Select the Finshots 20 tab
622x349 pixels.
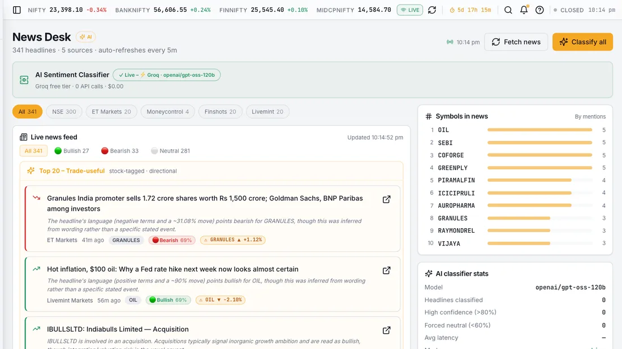[220, 112]
